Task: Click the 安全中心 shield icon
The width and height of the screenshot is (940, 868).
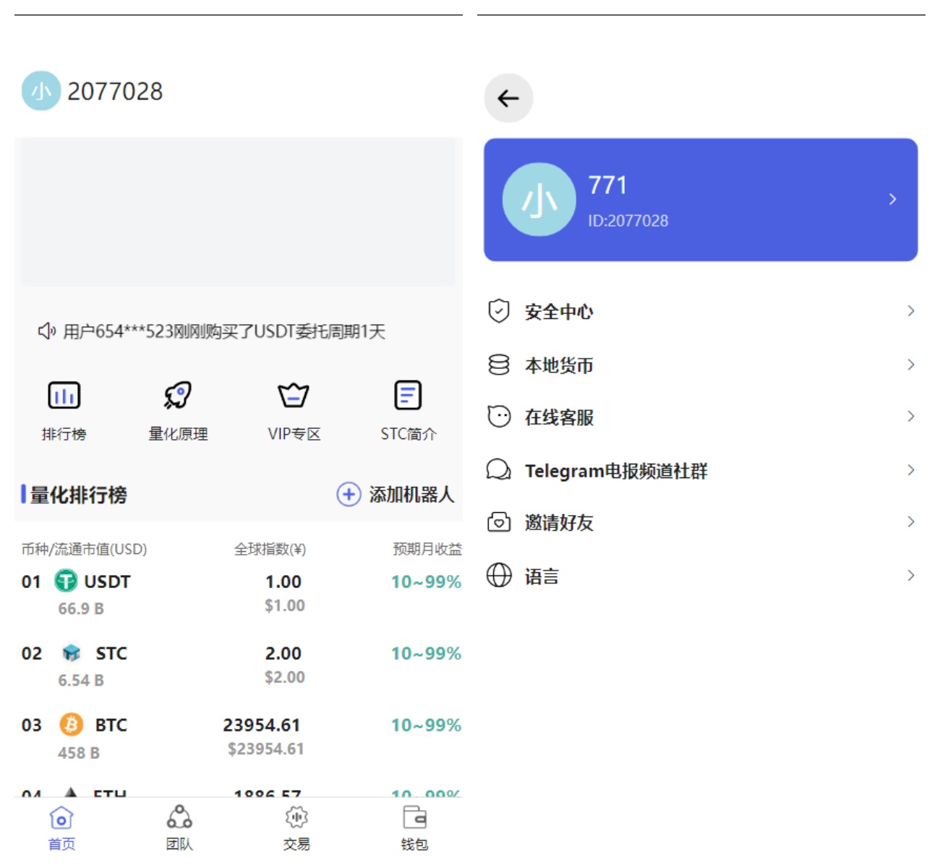Action: (x=499, y=312)
